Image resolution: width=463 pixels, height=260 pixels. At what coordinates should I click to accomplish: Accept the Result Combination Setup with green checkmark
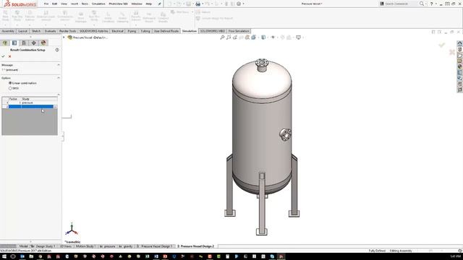pos(3,56)
